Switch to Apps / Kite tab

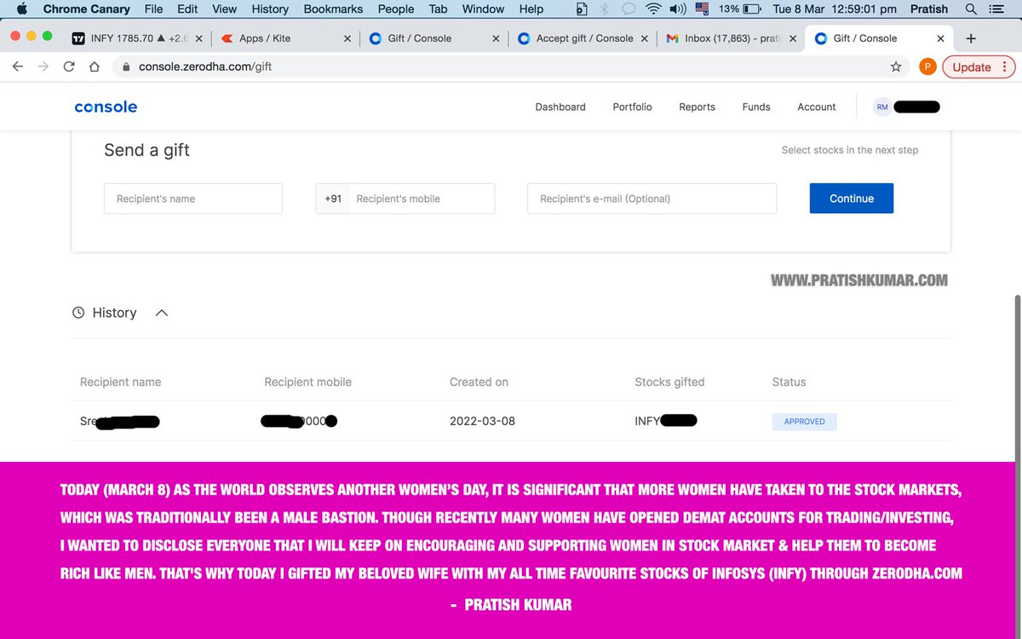[x=284, y=38]
